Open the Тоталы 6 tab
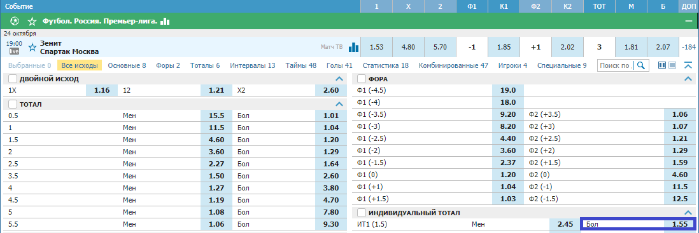 [205, 65]
